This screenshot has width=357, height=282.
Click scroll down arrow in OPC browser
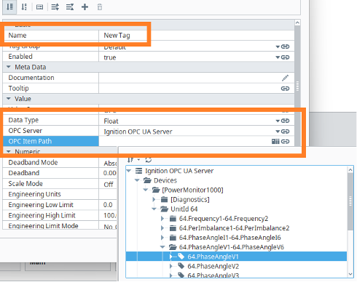click(x=350, y=274)
